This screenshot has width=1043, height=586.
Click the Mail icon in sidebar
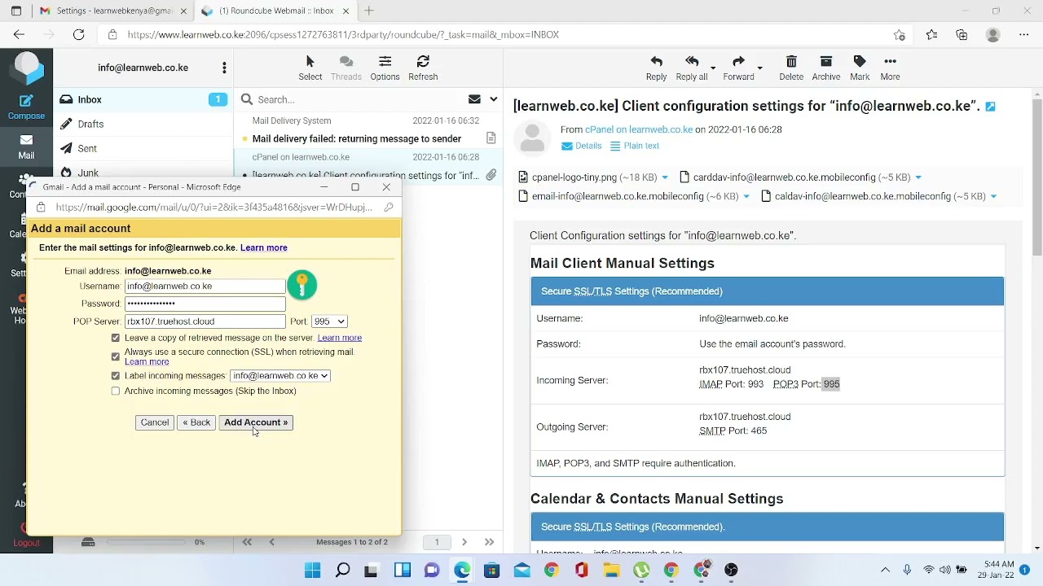[x=26, y=146]
